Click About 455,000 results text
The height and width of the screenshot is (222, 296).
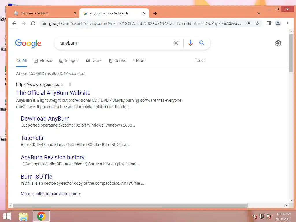click(x=51, y=73)
